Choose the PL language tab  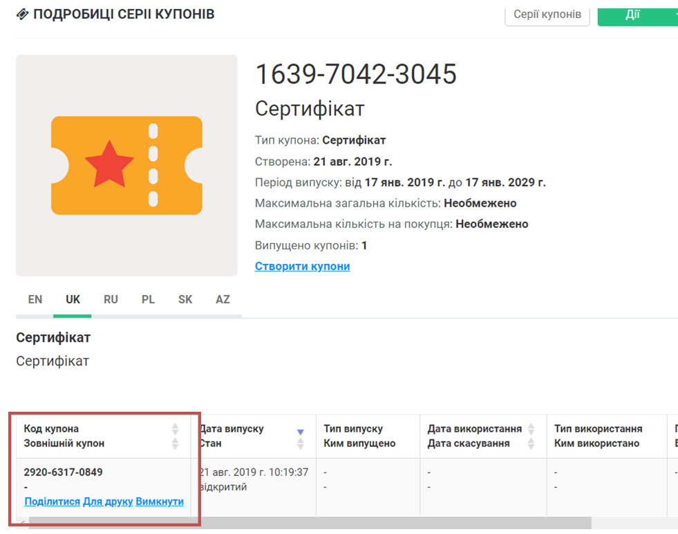tap(148, 300)
